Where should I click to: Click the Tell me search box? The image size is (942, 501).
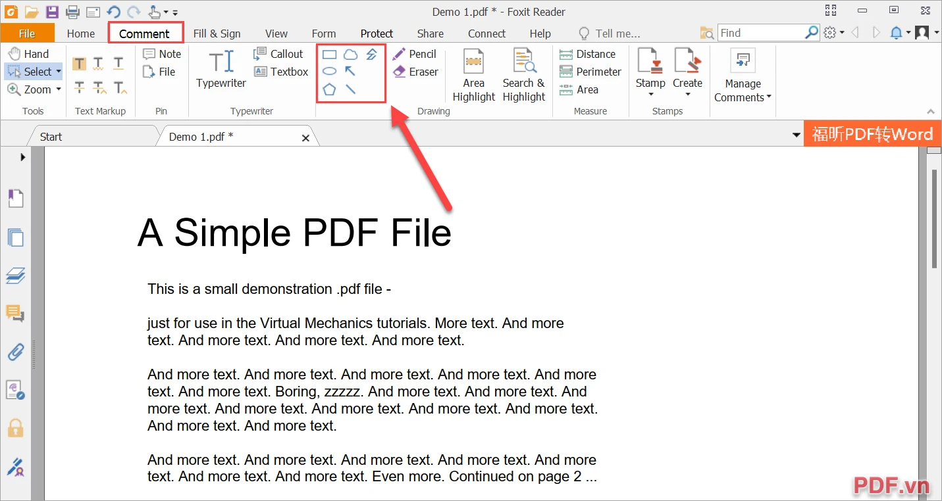[x=609, y=33]
